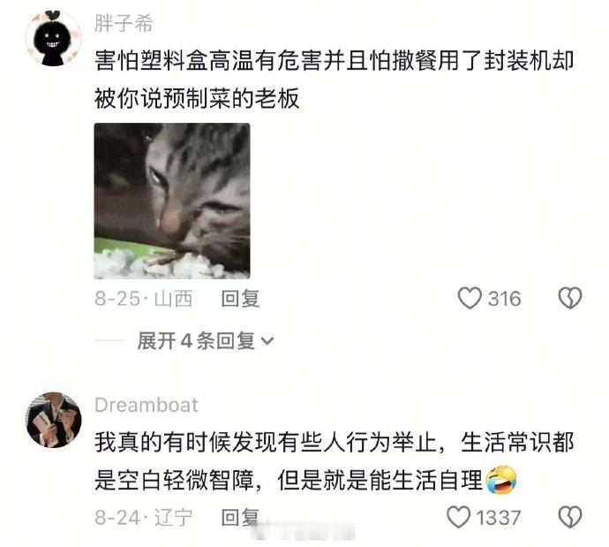Viewport: 609px width, 547px height.
Task: Click the chevron next to 展开 4 条回复
Action: [267, 341]
